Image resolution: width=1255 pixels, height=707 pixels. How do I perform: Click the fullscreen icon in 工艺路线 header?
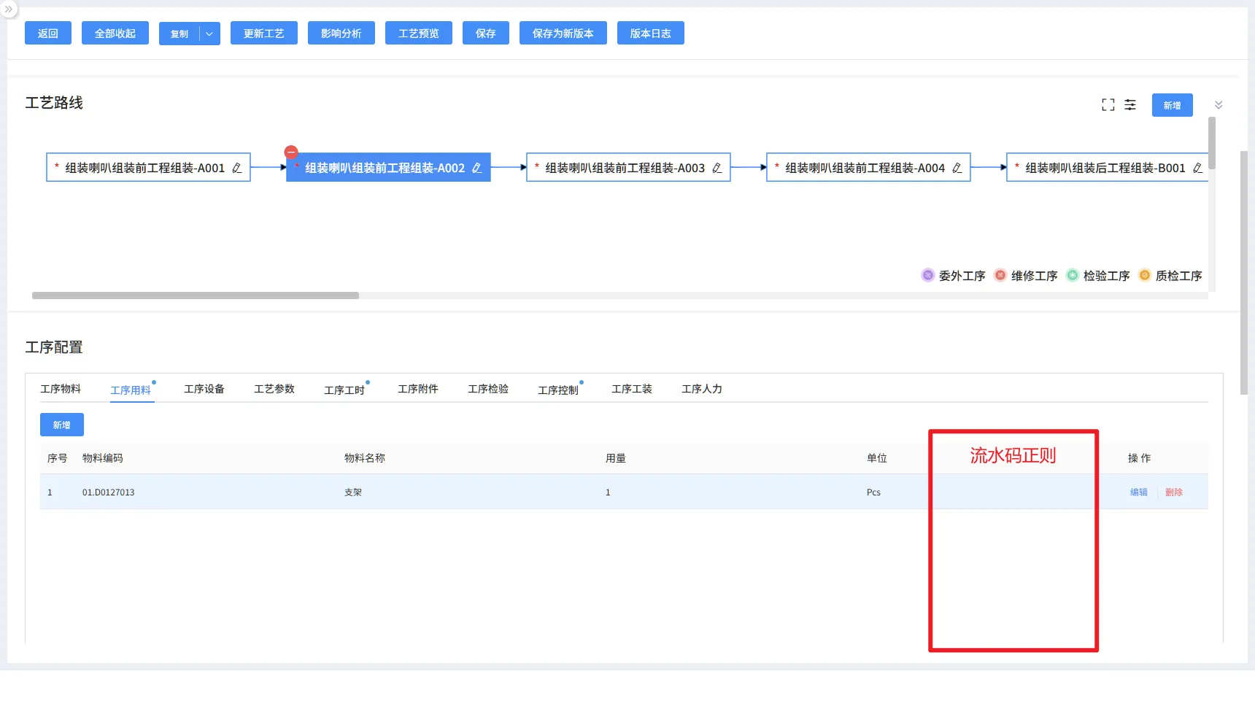click(x=1108, y=105)
